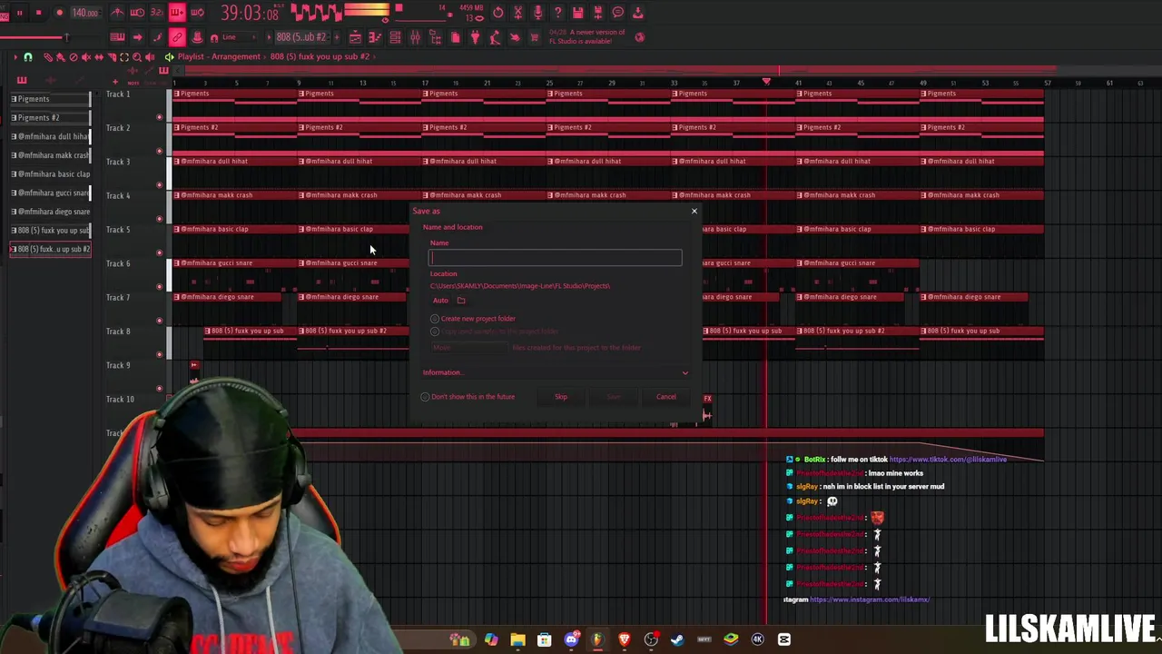Open the Playlist view icon
1162x654 pixels.
(x=355, y=37)
